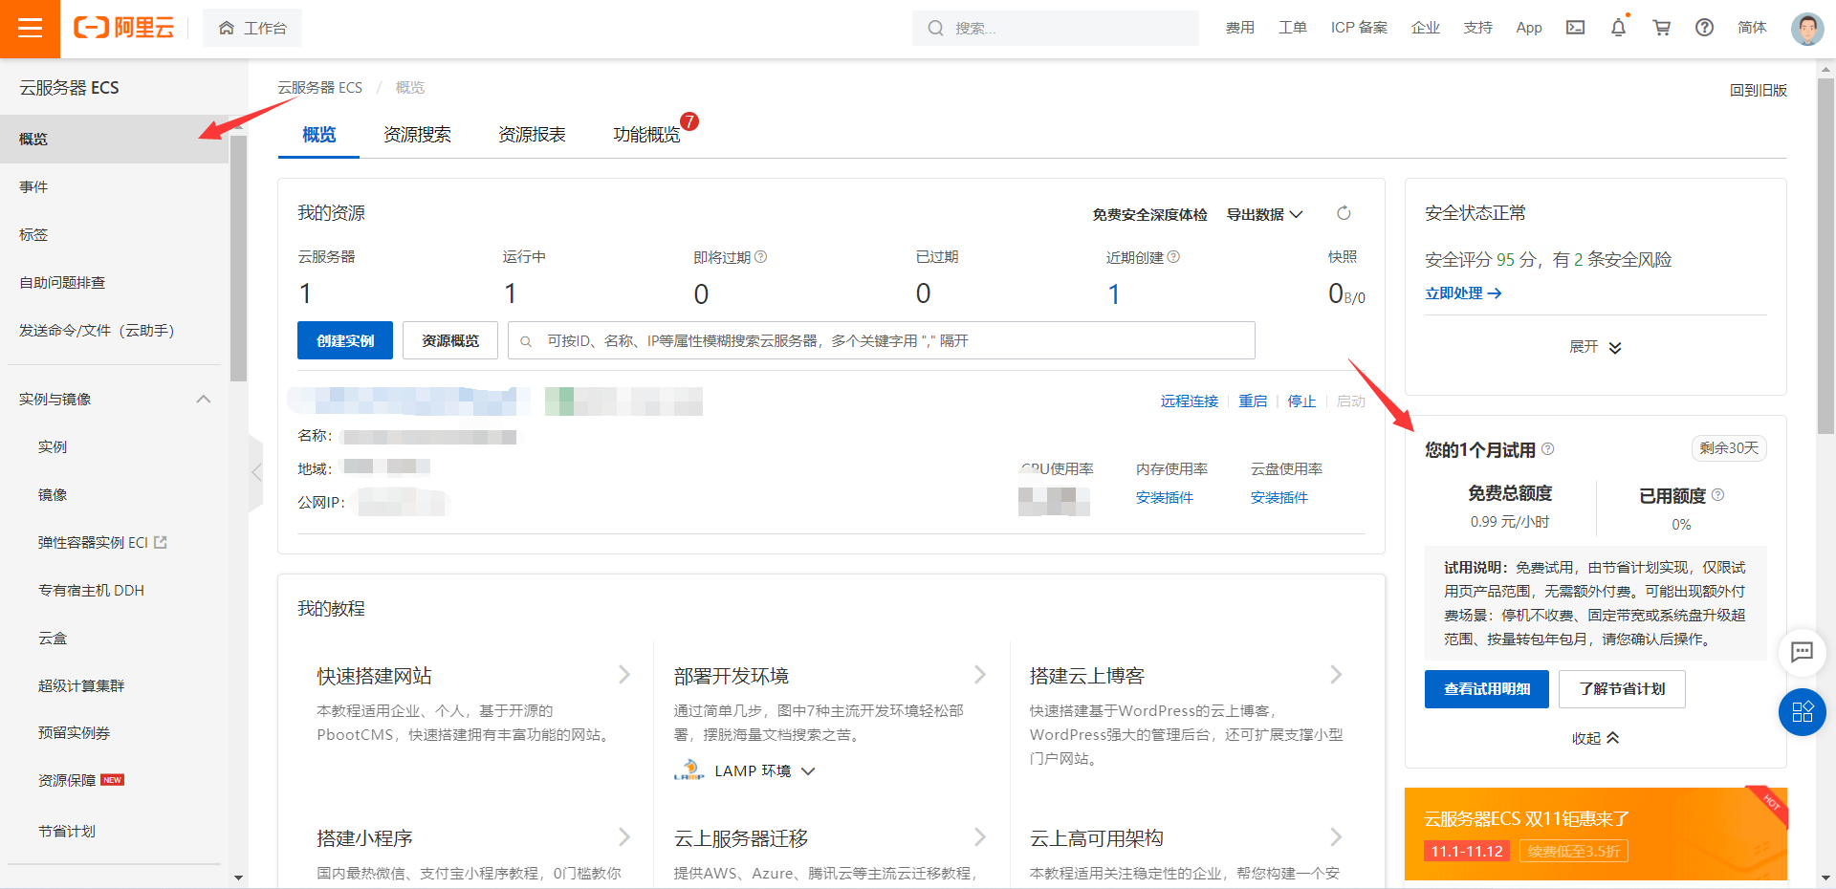Screen dimensions: 1836x889
Task: Open the hamburger main menu
Action: tap(30, 29)
